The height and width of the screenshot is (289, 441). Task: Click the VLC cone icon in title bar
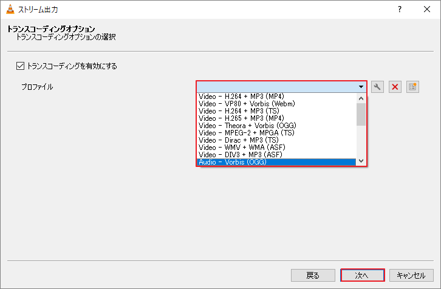coord(10,9)
